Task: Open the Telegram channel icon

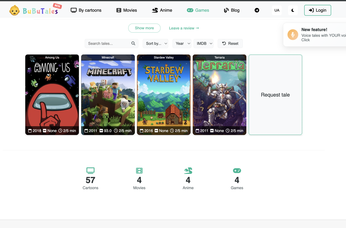Action: pyautogui.click(x=257, y=10)
